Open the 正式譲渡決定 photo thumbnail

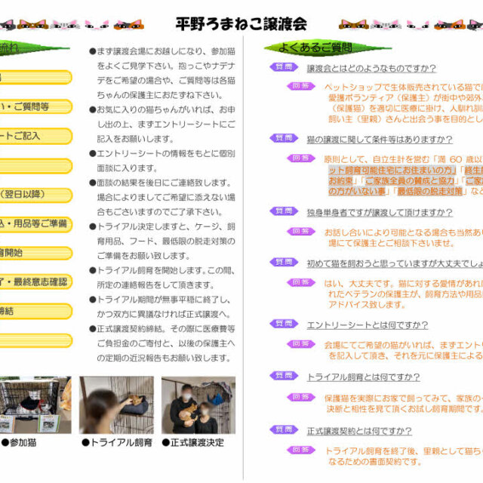tap(198, 405)
